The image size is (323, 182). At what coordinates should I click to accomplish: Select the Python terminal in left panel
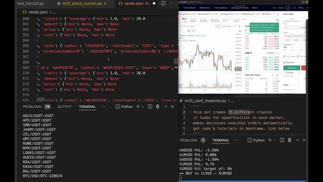(124, 107)
